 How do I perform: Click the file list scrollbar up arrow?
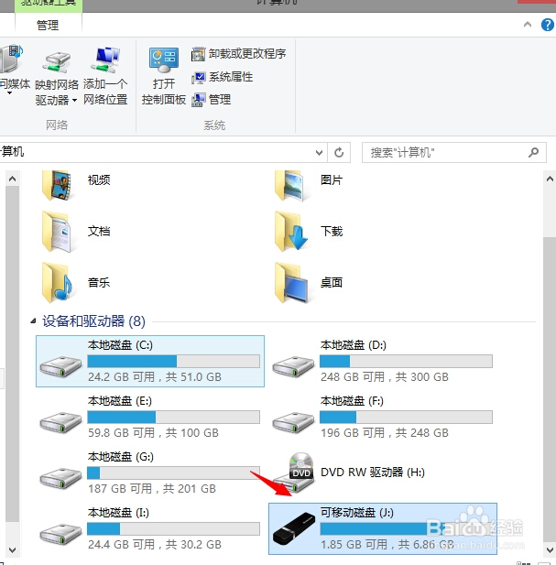550,179
